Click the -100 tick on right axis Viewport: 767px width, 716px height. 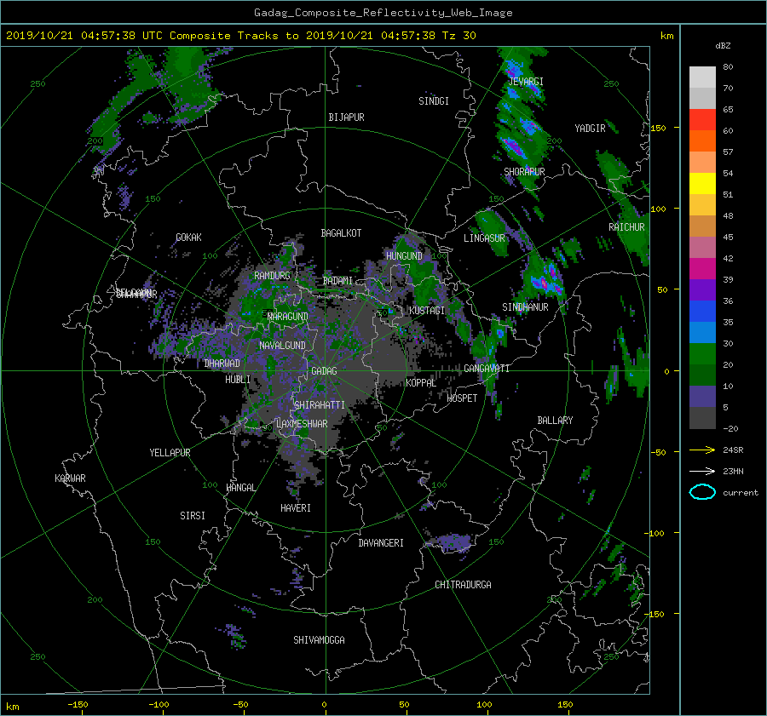pyautogui.click(x=654, y=533)
